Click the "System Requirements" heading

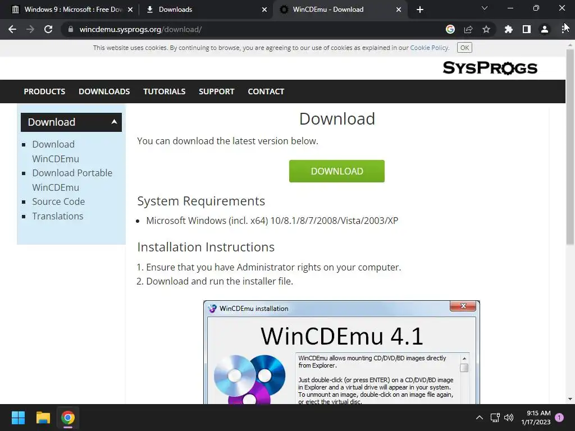click(201, 201)
